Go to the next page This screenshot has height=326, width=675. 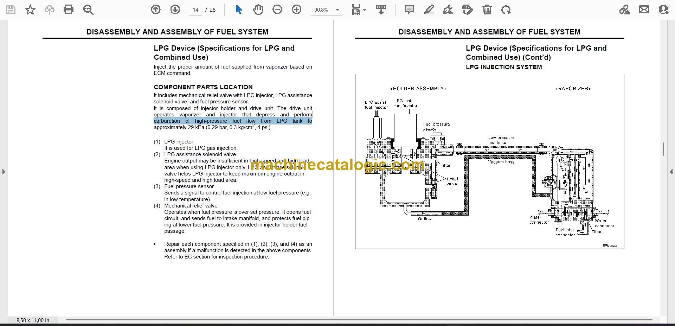click(175, 9)
